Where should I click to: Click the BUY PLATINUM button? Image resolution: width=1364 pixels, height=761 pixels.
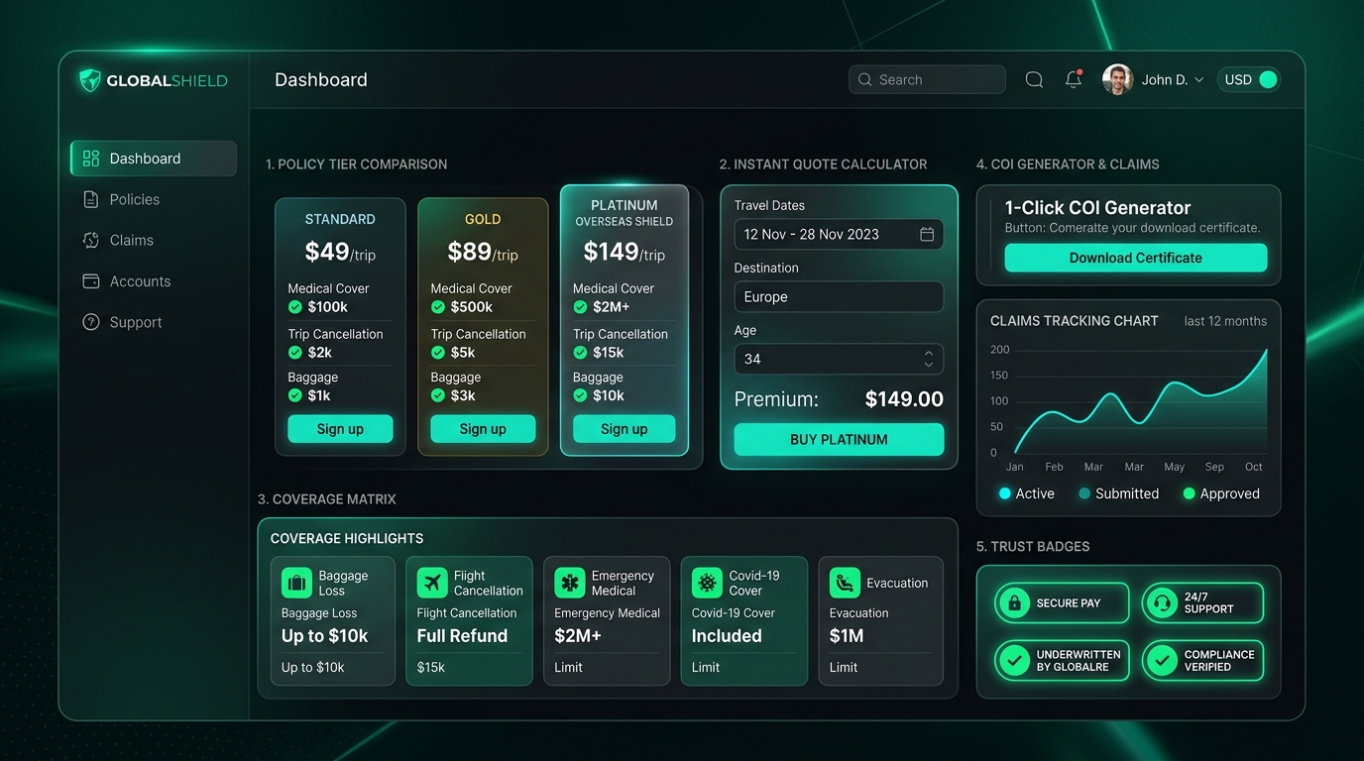tap(839, 439)
